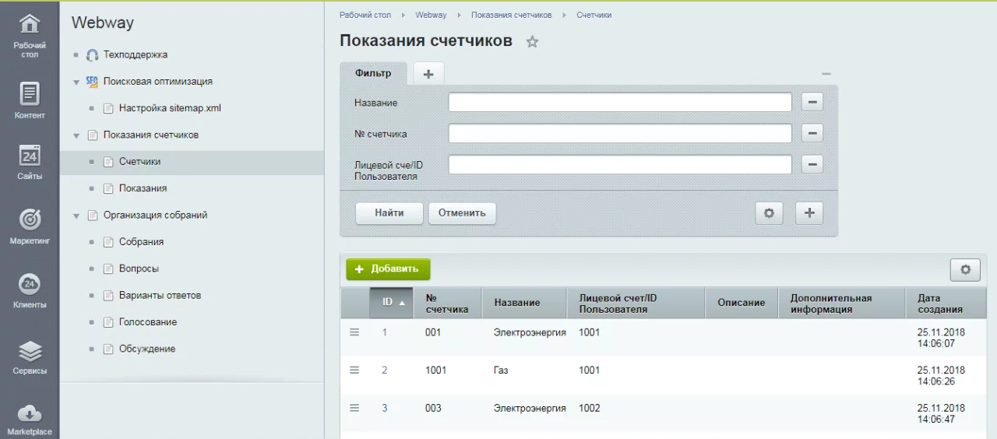Click into the № счетчика filter field
This screenshot has height=439, width=997.
tap(619, 134)
